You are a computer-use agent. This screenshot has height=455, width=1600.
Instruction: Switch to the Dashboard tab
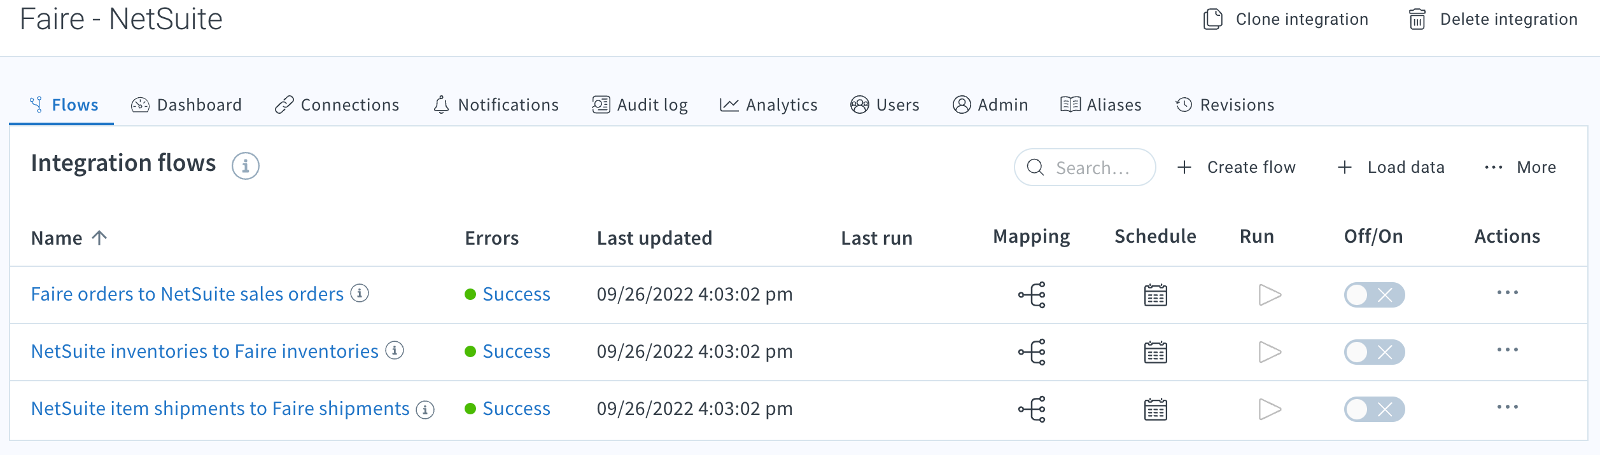click(x=186, y=105)
